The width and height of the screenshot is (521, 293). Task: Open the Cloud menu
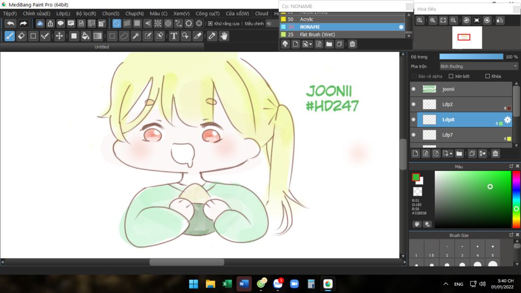point(262,14)
